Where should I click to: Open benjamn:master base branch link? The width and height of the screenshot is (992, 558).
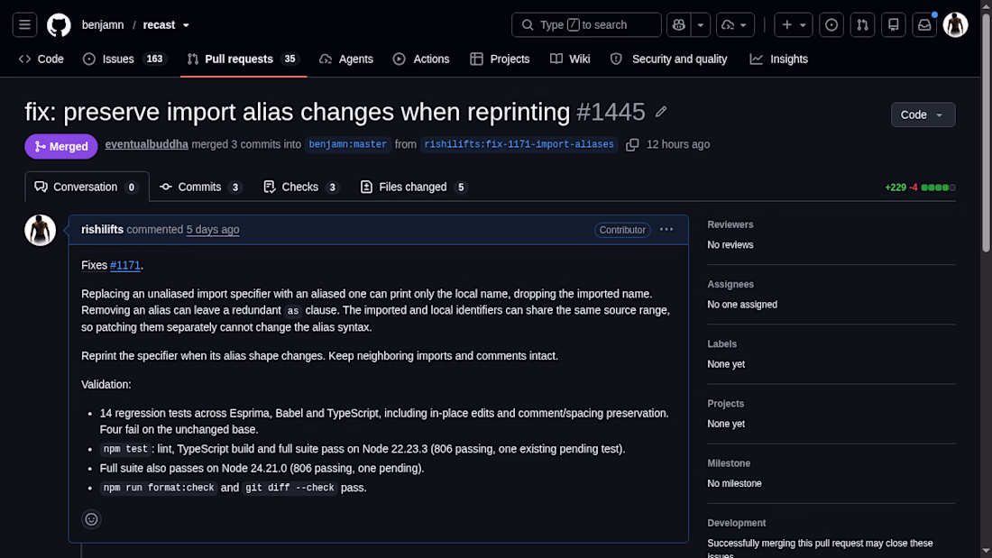tap(348, 145)
